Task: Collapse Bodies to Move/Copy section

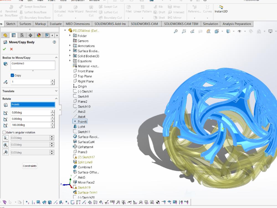Action: [x=56, y=57]
